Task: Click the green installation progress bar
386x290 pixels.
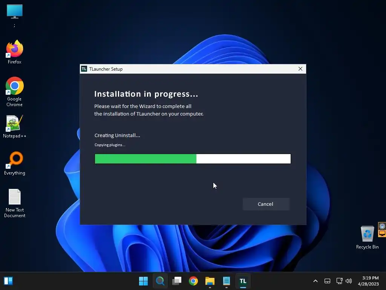Action: point(193,159)
